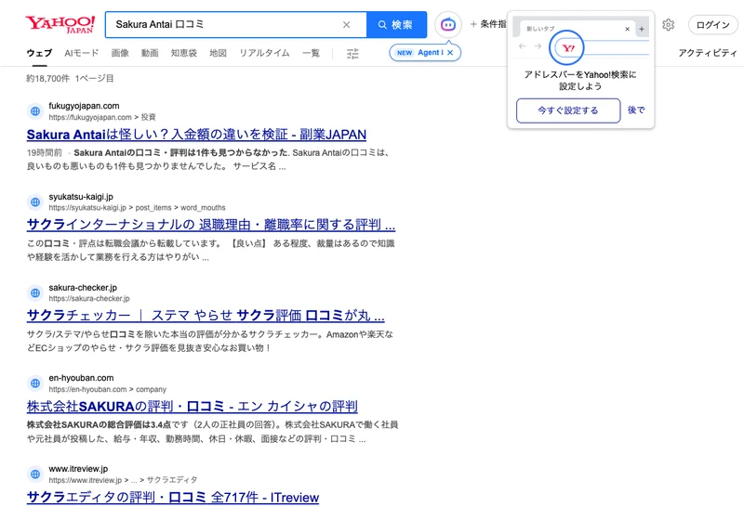Clear the search box with the X icon
This screenshot has height=507, width=744.
coord(346,25)
